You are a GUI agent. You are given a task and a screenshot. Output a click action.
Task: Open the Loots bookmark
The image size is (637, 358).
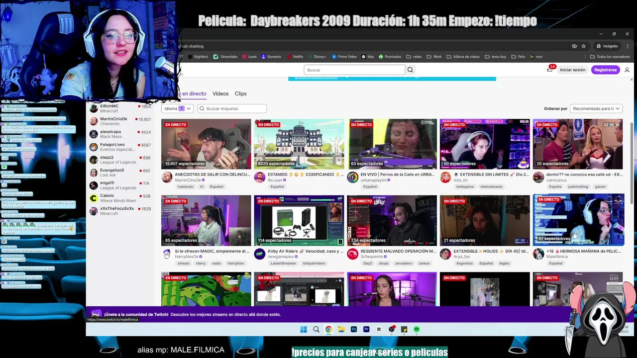[249, 57]
